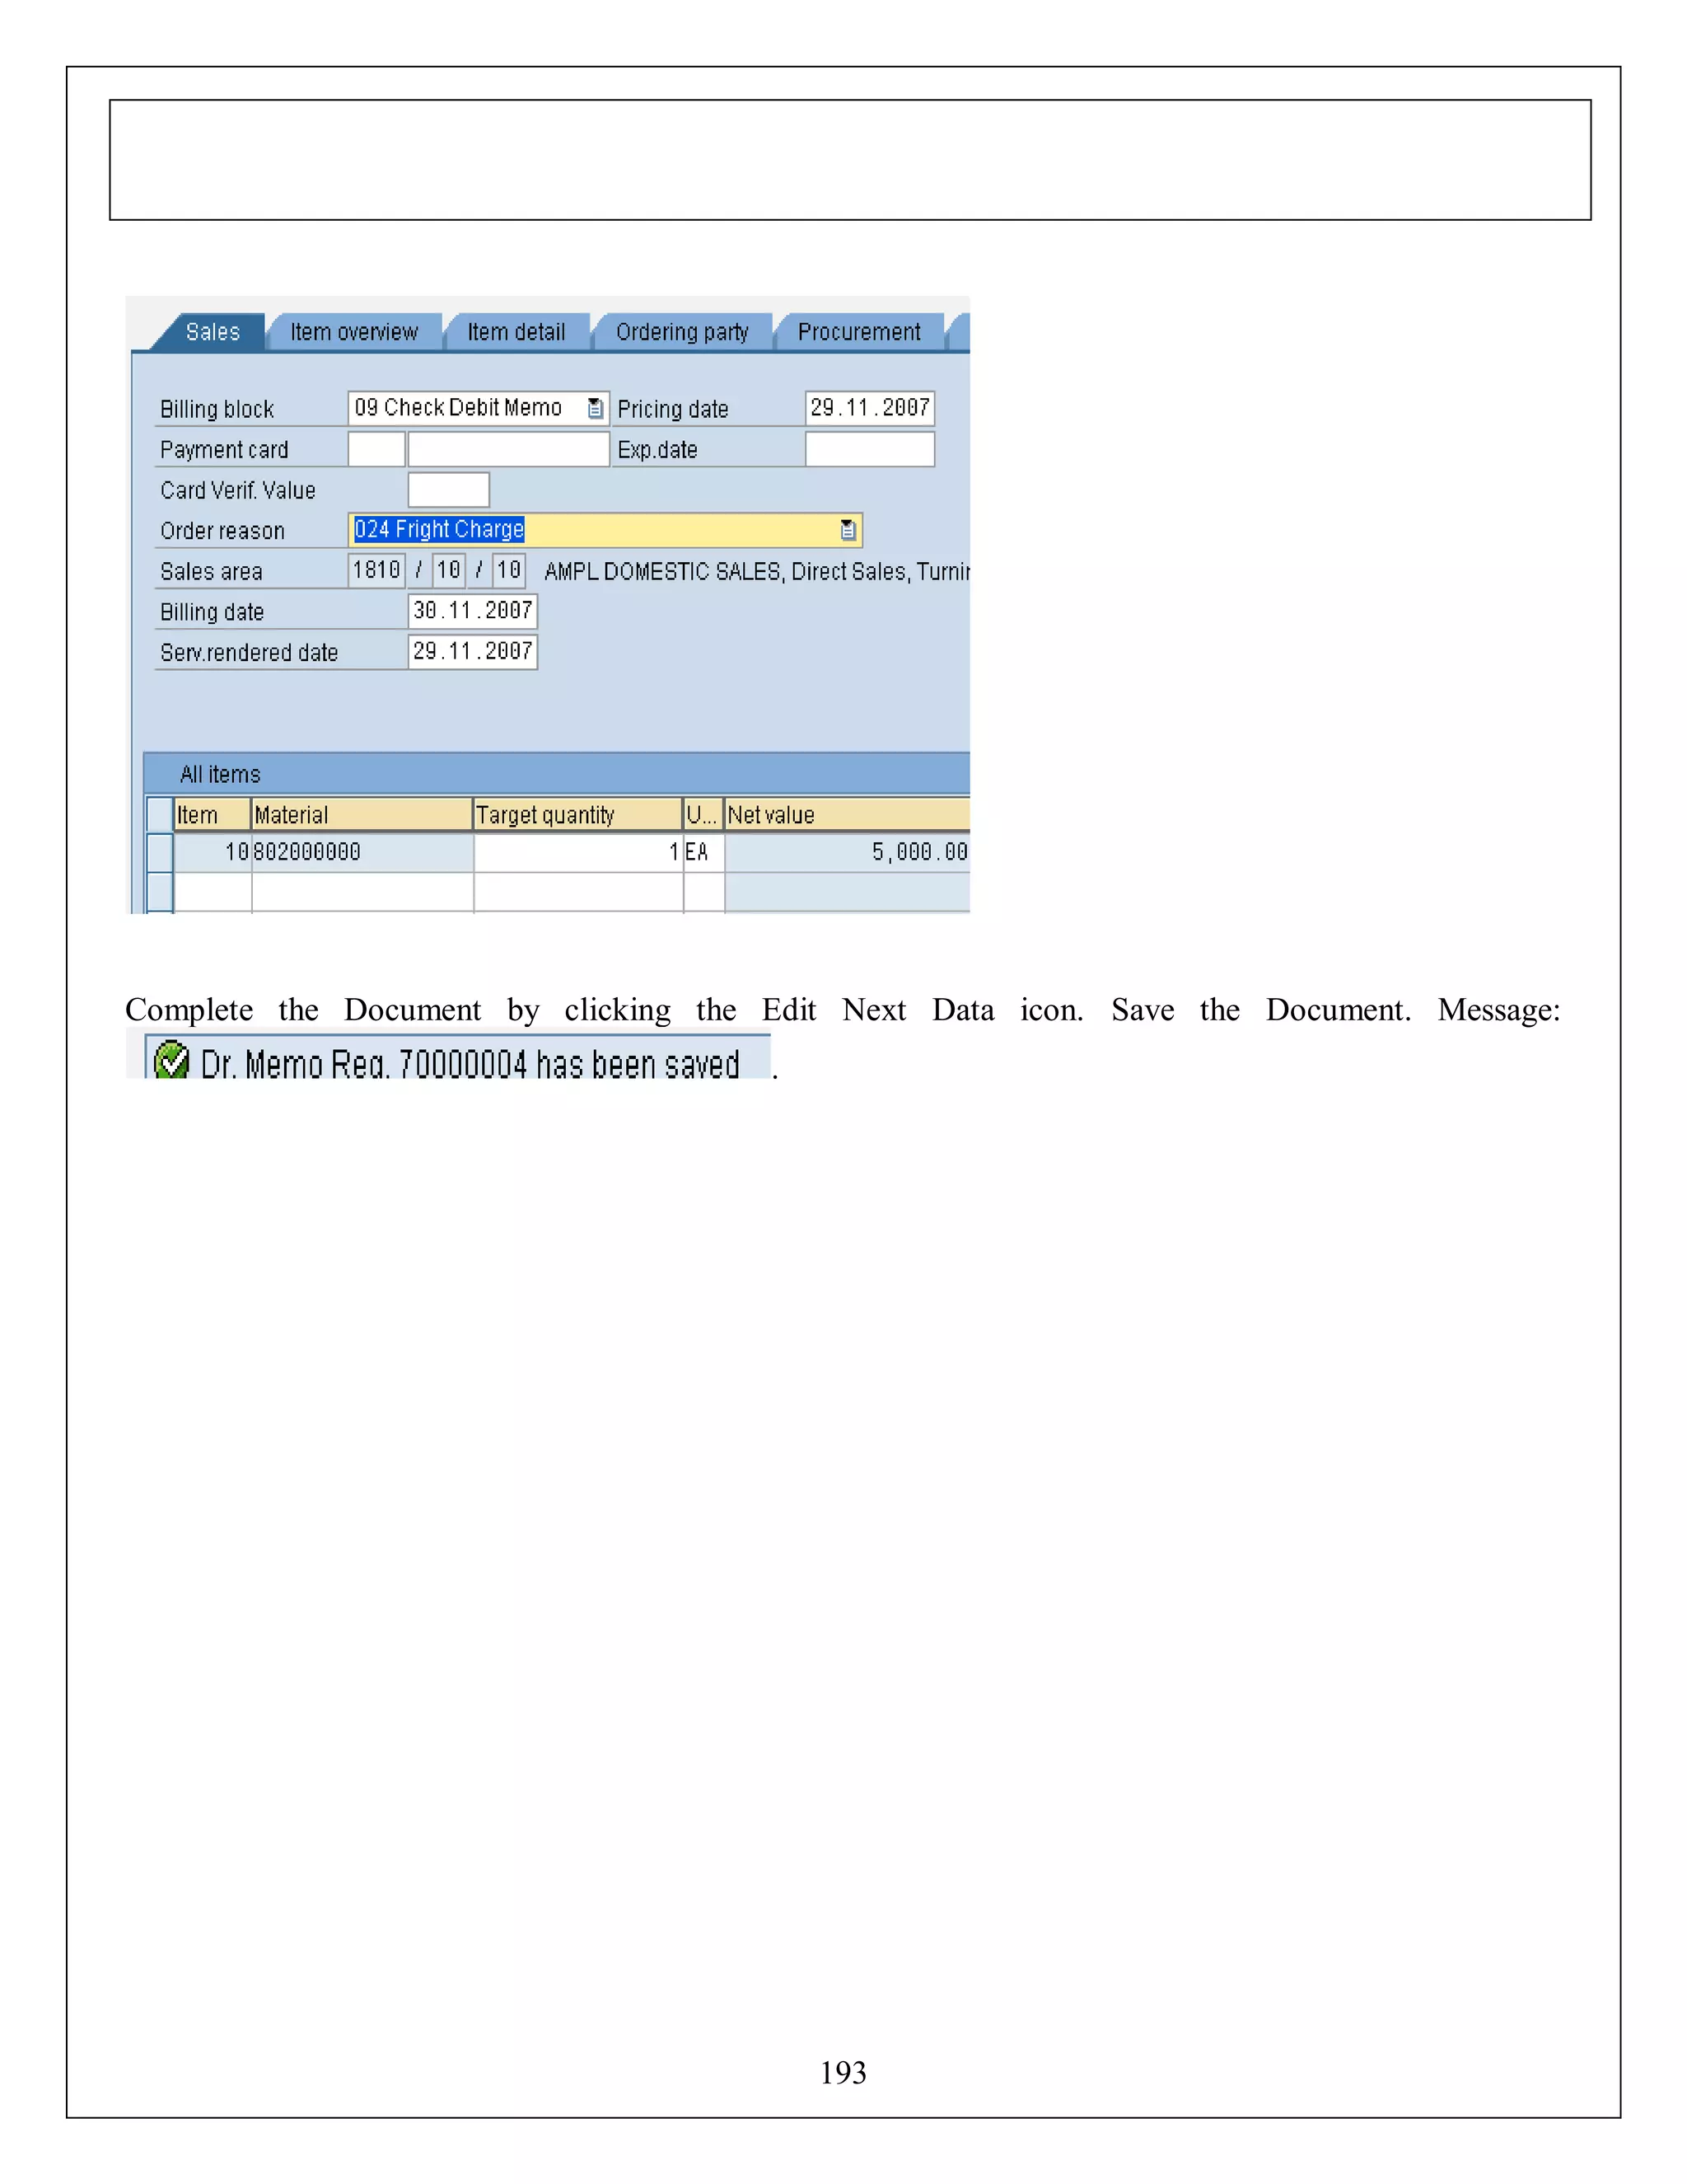
Task: Go to the Ordering party tab
Action: pos(681,332)
